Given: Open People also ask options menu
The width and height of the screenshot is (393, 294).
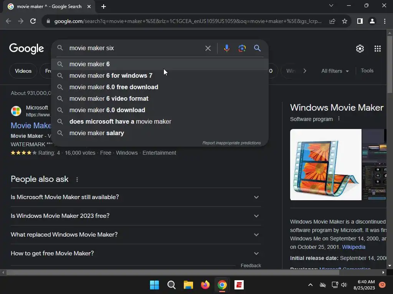Looking at the screenshot, I should (77, 180).
